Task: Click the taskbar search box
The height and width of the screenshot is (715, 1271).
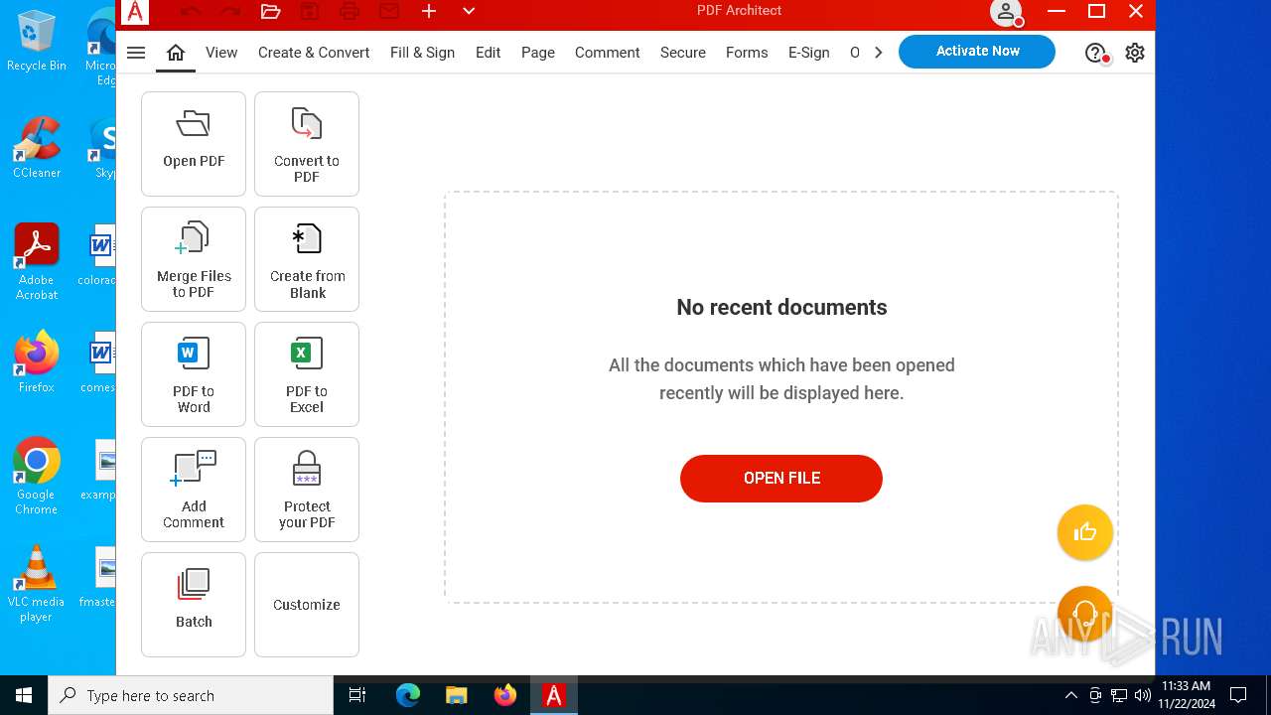Action: pos(191,695)
